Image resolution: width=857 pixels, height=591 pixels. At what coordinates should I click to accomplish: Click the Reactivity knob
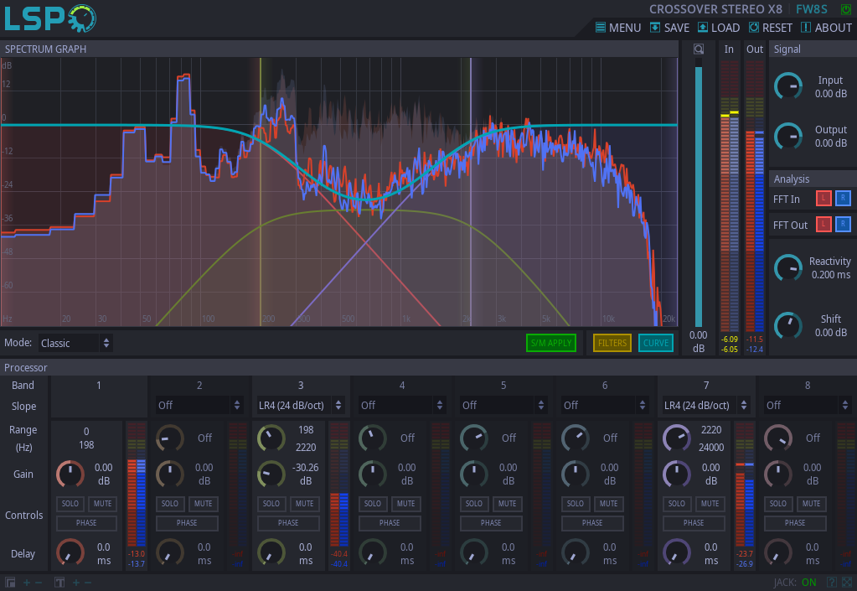788,268
